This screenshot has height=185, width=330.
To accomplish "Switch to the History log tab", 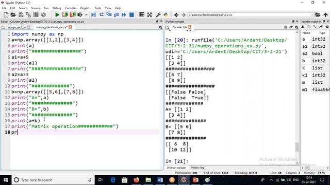I will click(x=197, y=168).
